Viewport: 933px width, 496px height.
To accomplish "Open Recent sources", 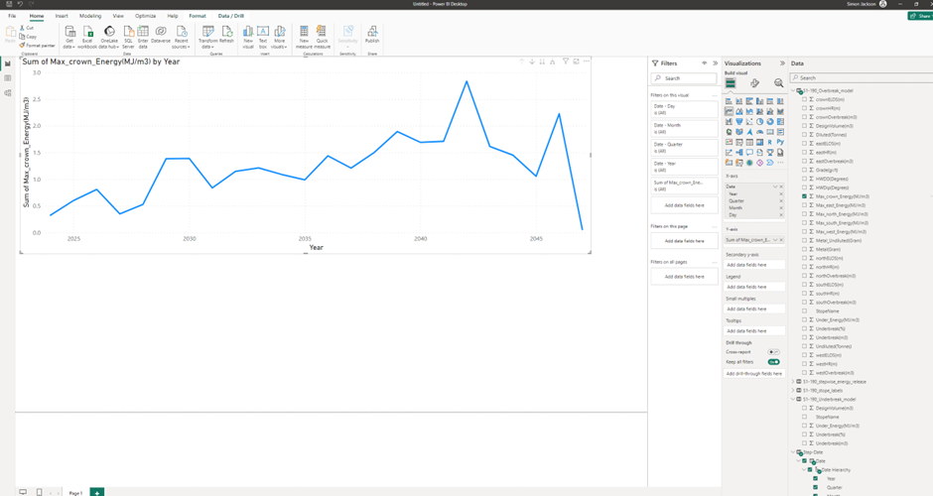I will point(181,37).
